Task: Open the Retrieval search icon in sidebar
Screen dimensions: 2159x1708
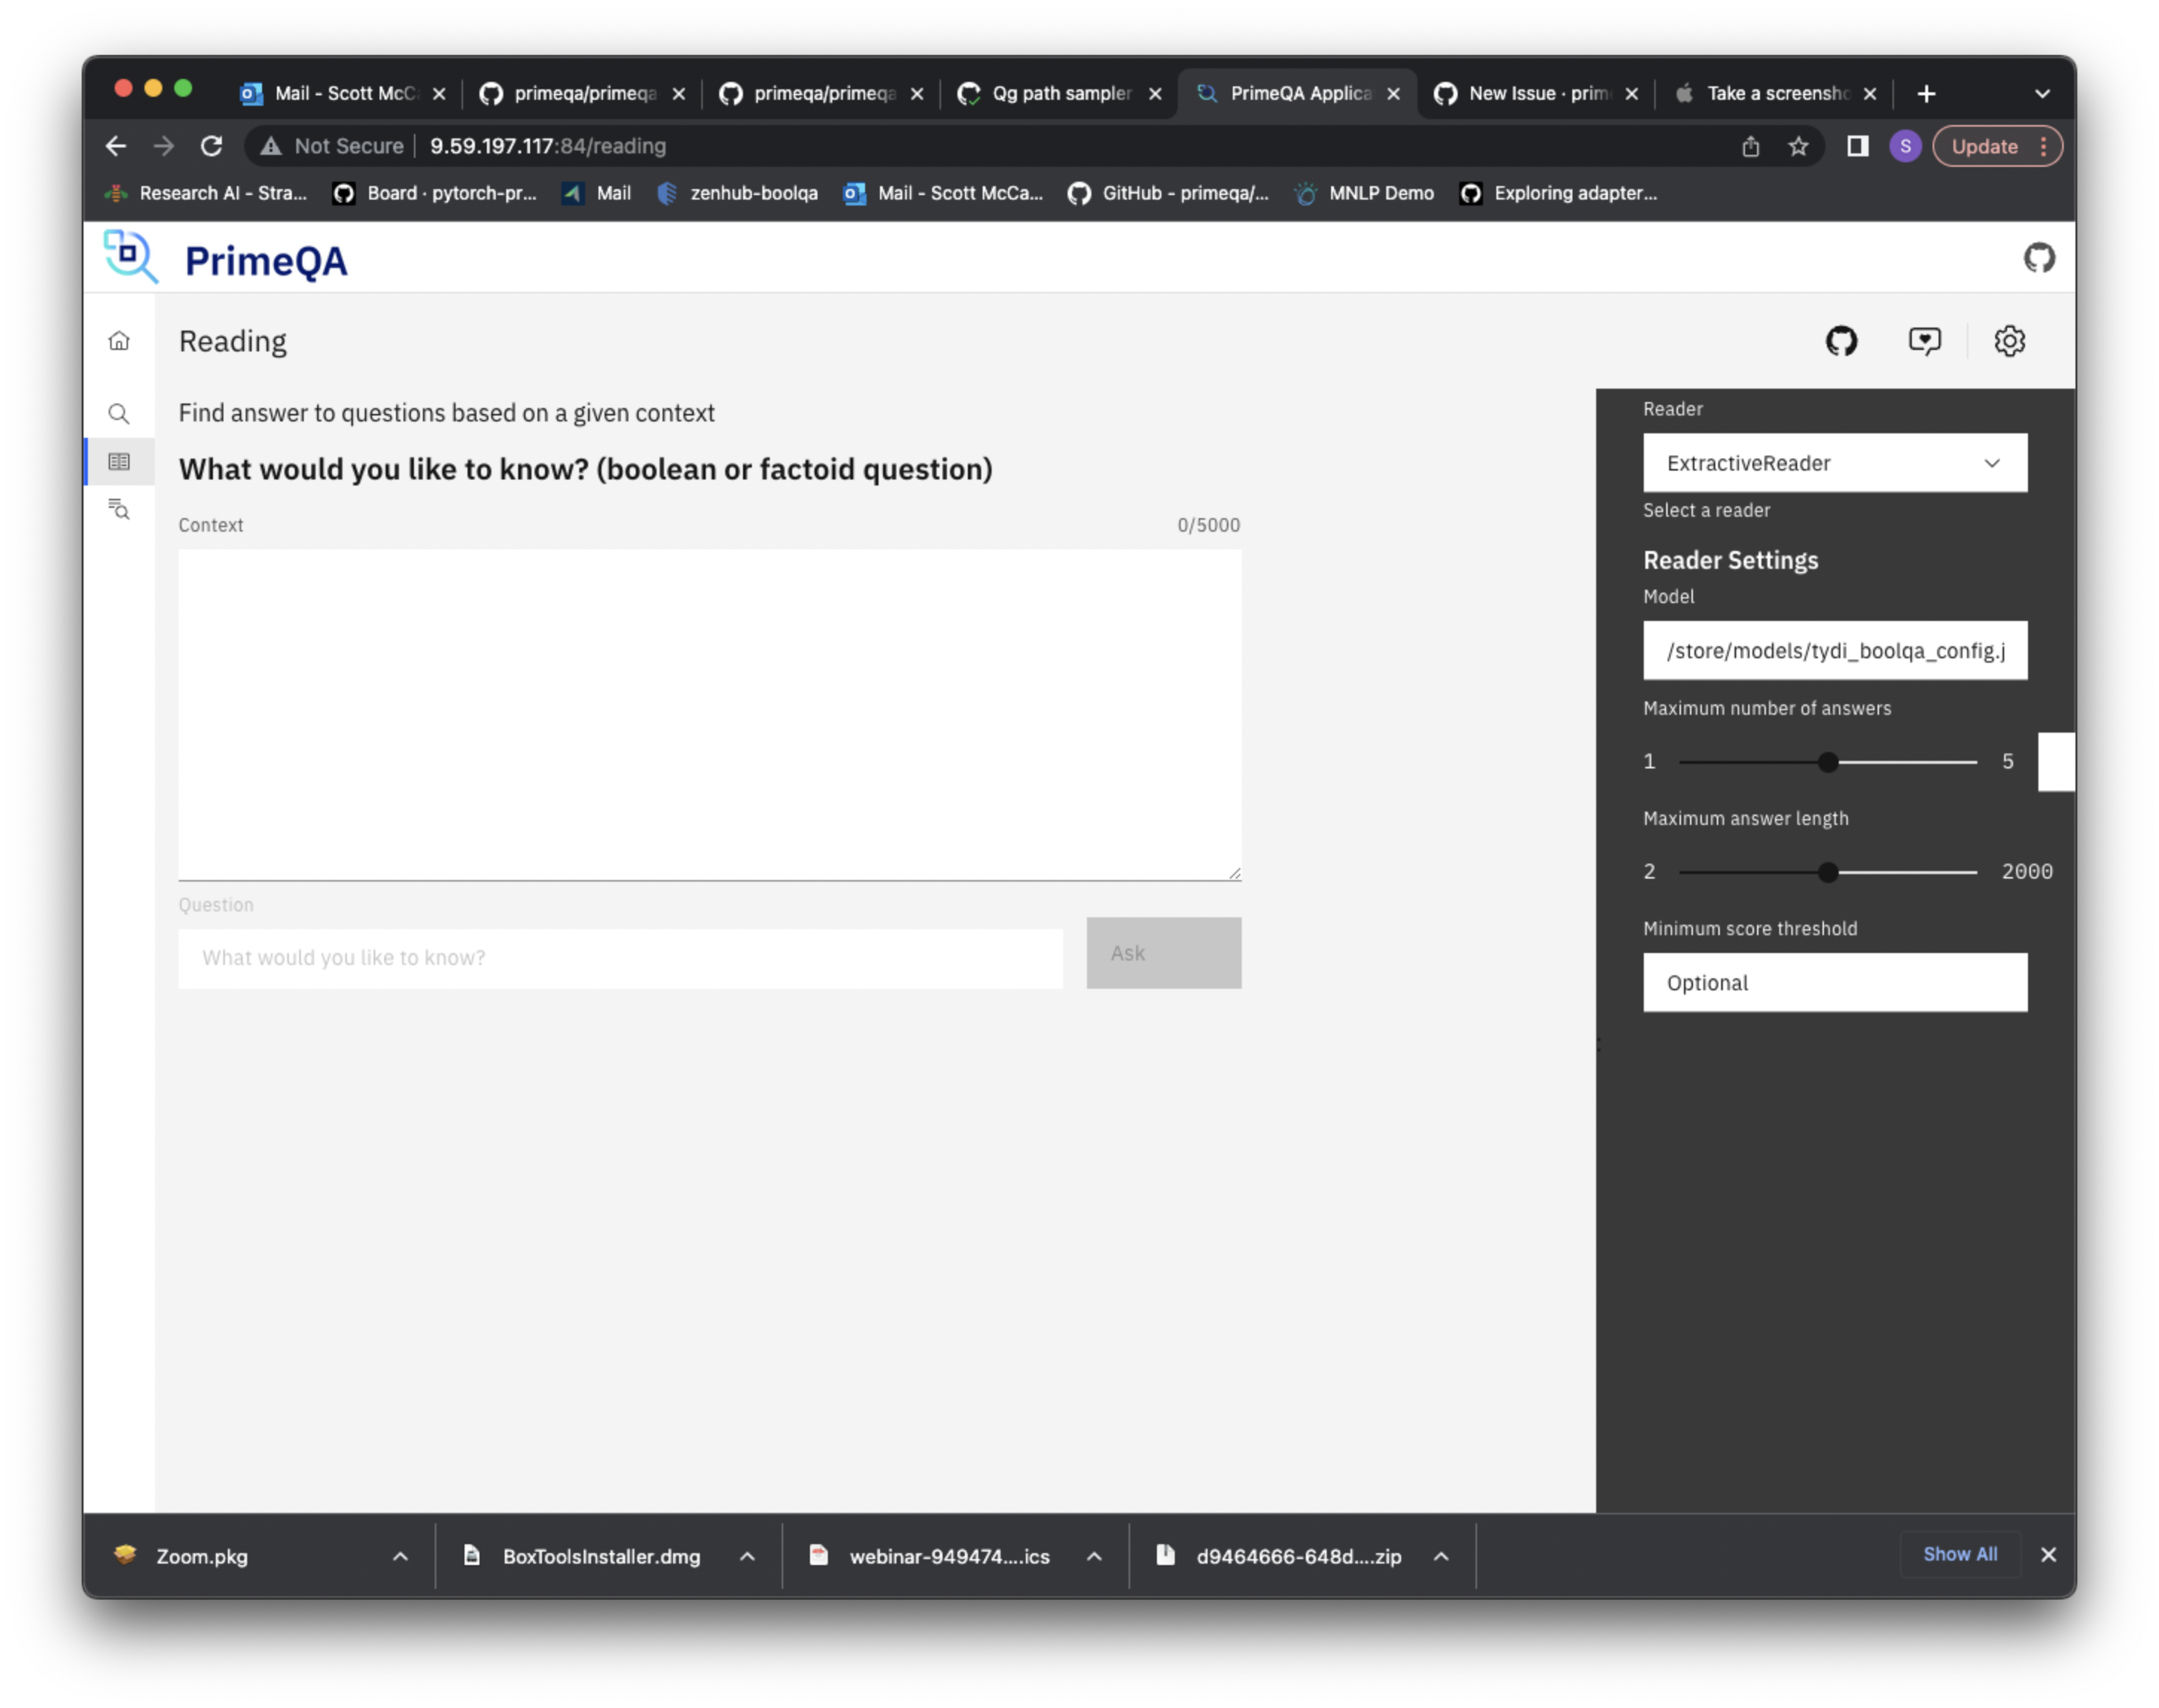Action: coord(119,413)
